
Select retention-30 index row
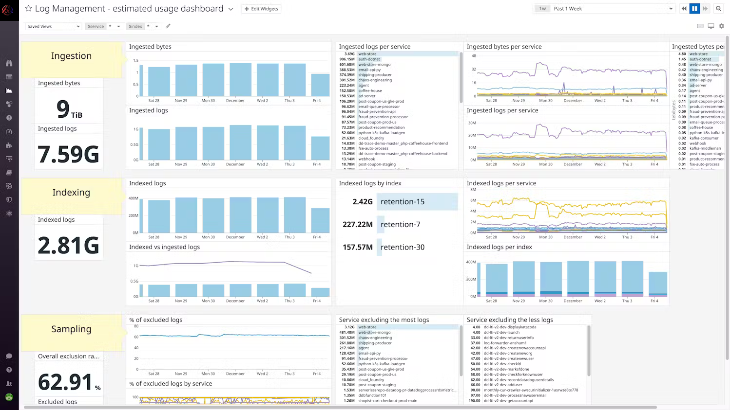pos(400,247)
